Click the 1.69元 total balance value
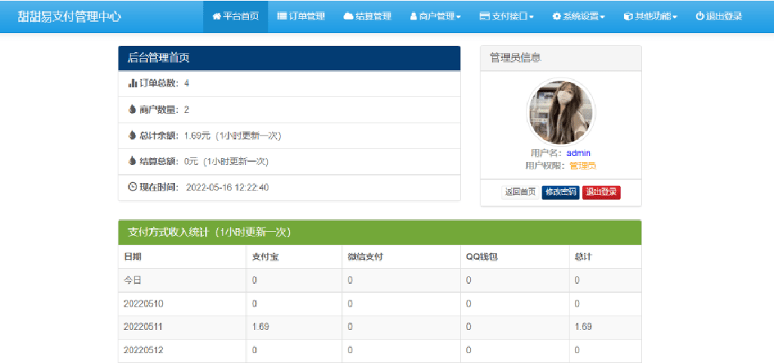Image resolution: width=774 pixels, height=363 pixels. point(197,136)
